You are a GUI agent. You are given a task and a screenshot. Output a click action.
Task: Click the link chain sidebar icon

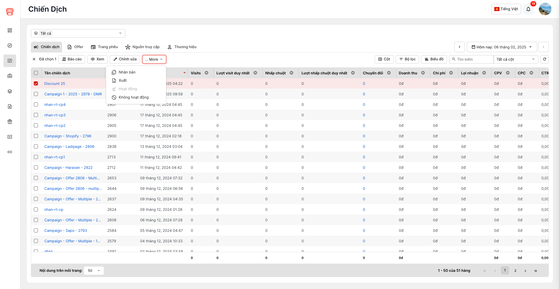[10, 152]
